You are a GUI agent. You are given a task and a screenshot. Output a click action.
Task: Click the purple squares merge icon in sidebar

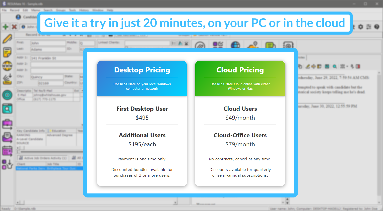(x=7, y=165)
